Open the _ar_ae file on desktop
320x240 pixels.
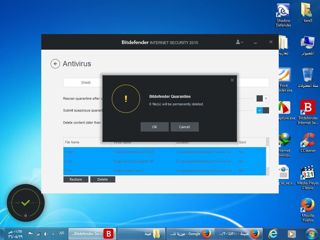287,175
